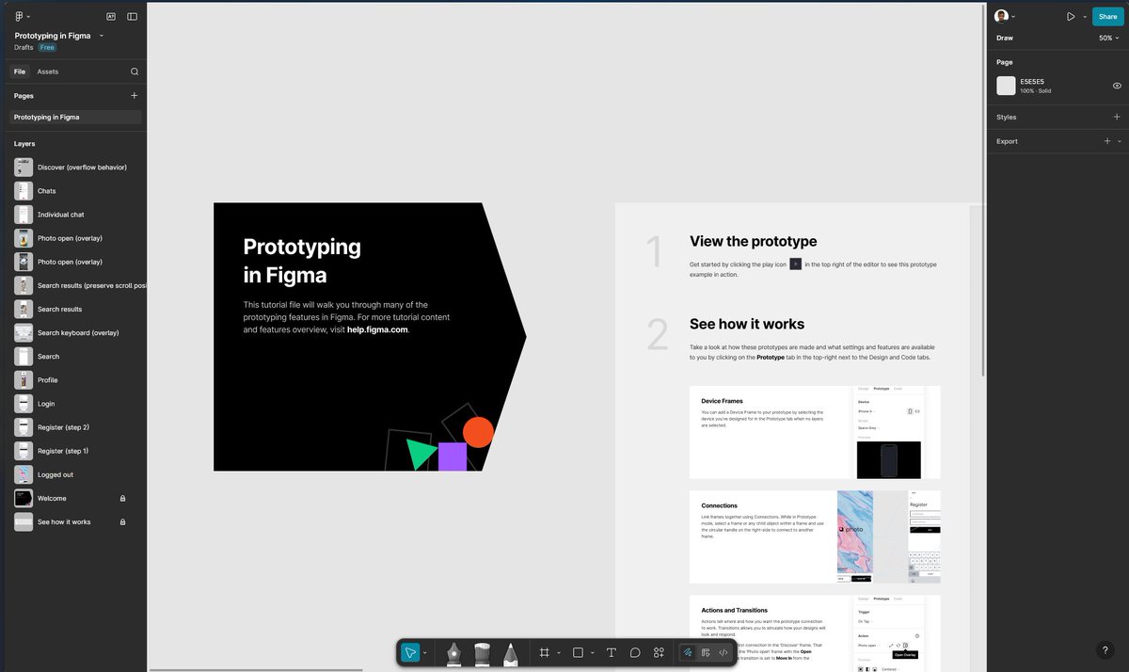Toggle page background visibility eye icon
The width and height of the screenshot is (1129, 672).
pos(1117,86)
